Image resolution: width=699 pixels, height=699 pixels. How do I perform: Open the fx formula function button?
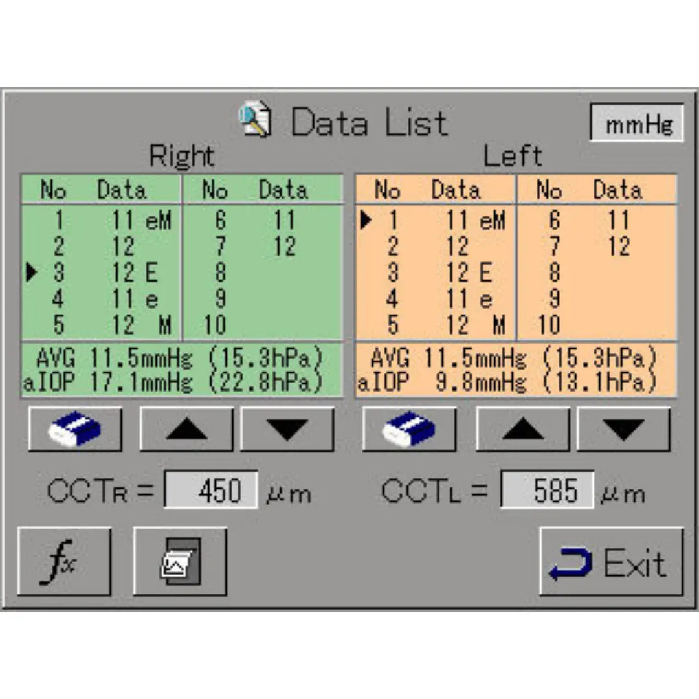pyautogui.click(x=64, y=561)
